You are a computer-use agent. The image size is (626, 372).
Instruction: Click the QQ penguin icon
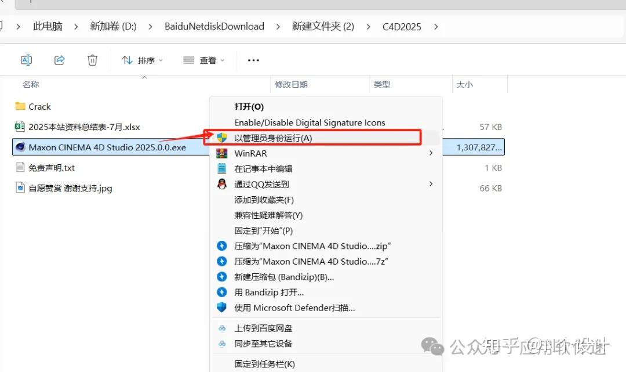(221, 184)
